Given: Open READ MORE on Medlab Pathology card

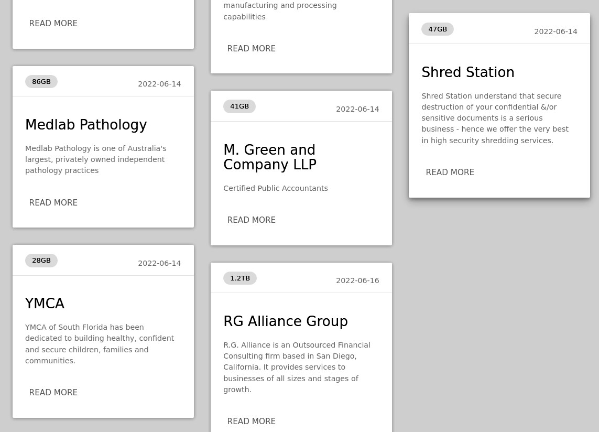Looking at the screenshot, I should pyautogui.click(x=53, y=202).
